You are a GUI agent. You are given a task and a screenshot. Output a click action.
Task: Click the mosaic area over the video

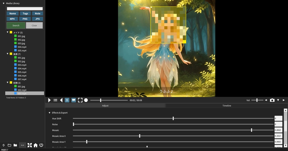coord(168,25)
